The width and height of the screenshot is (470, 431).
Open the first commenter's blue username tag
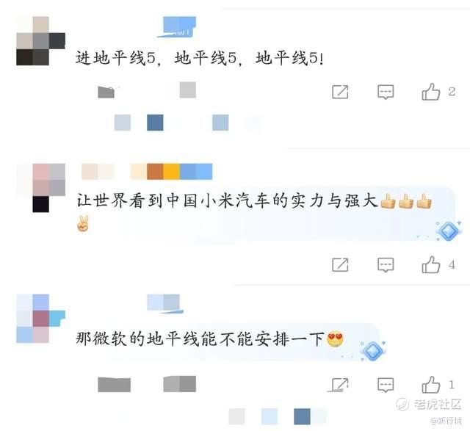point(177,27)
